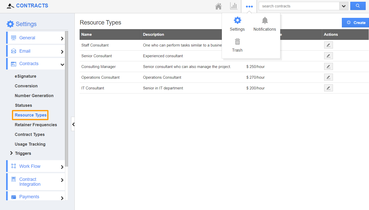
Task: Open the Trash from the overflow menu
Action: click(237, 45)
